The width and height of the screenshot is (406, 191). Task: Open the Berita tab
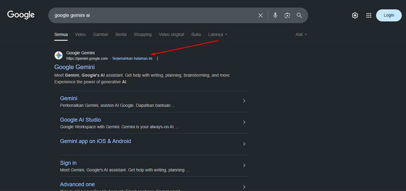pyautogui.click(x=121, y=34)
